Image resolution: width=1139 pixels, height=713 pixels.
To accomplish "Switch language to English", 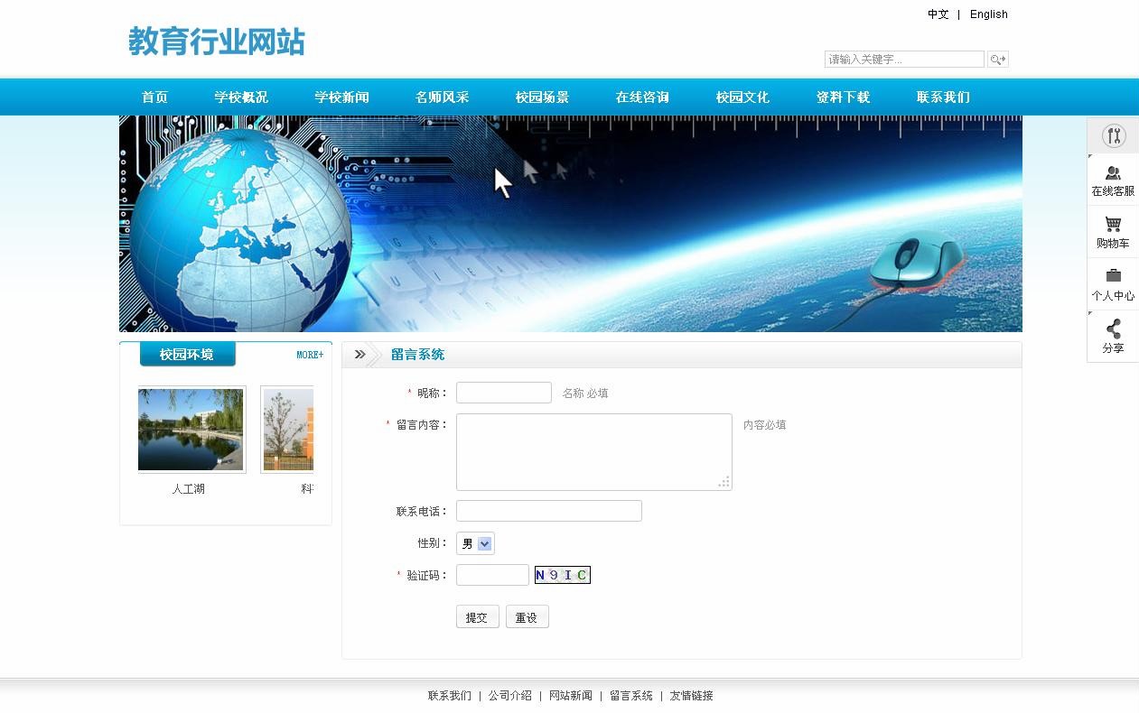I will pyautogui.click(x=988, y=14).
